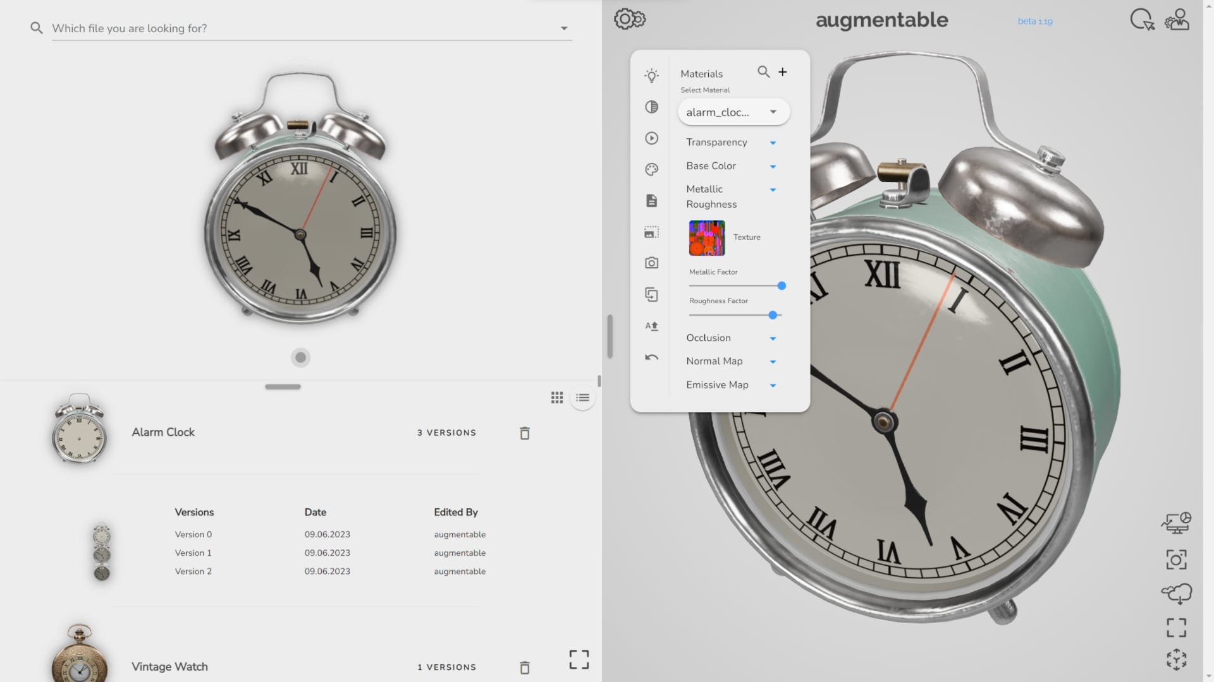
Task: Open the alarm_cloc material dropdown
Action: click(x=733, y=112)
